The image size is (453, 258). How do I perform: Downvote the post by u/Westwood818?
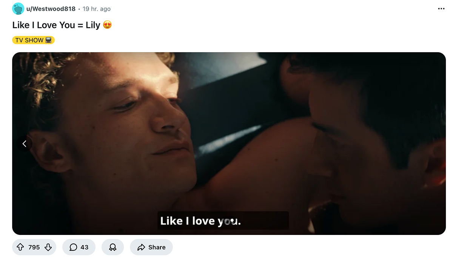[x=48, y=247]
